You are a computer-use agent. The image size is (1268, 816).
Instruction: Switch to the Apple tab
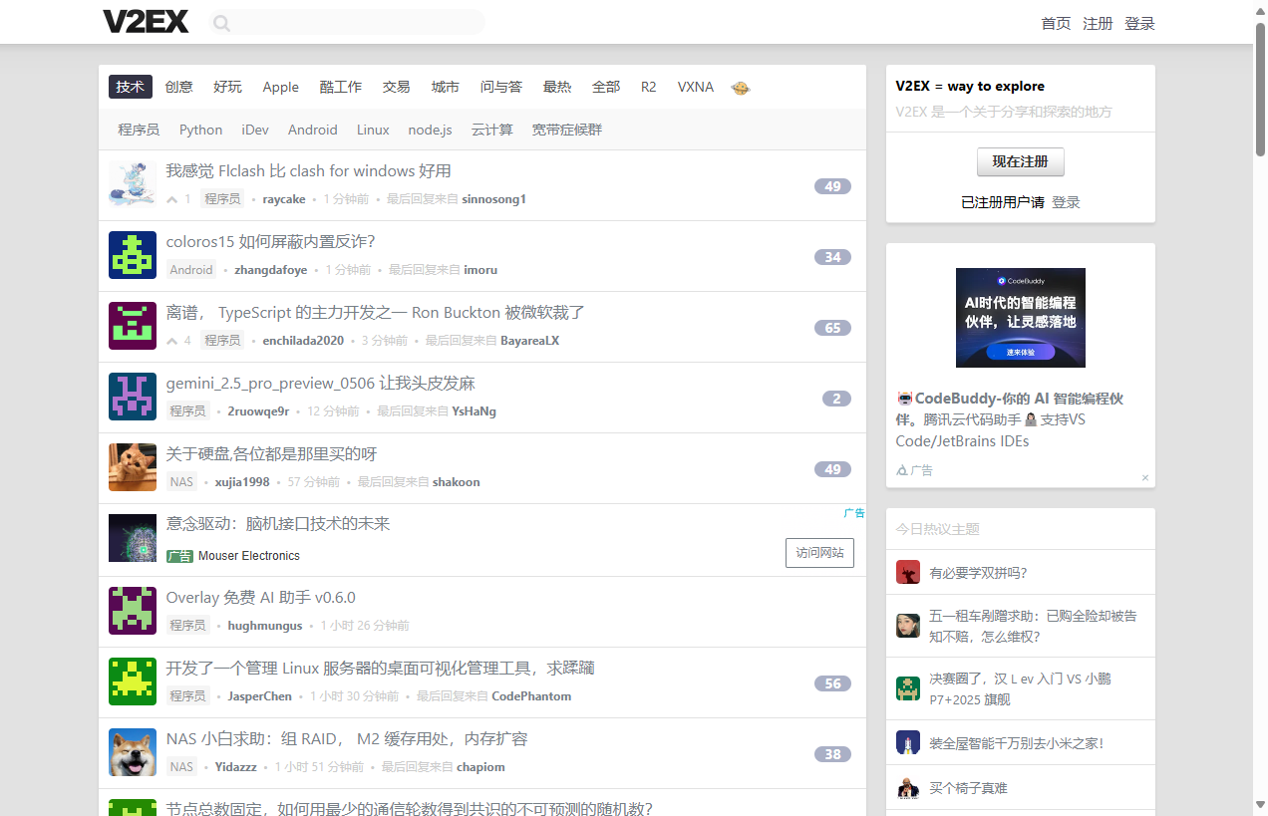pyautogui.click(x=280, y=88)
